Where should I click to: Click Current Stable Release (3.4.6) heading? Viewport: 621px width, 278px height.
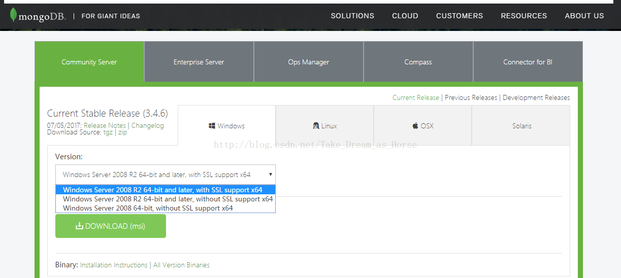click(x=108, y=113)
